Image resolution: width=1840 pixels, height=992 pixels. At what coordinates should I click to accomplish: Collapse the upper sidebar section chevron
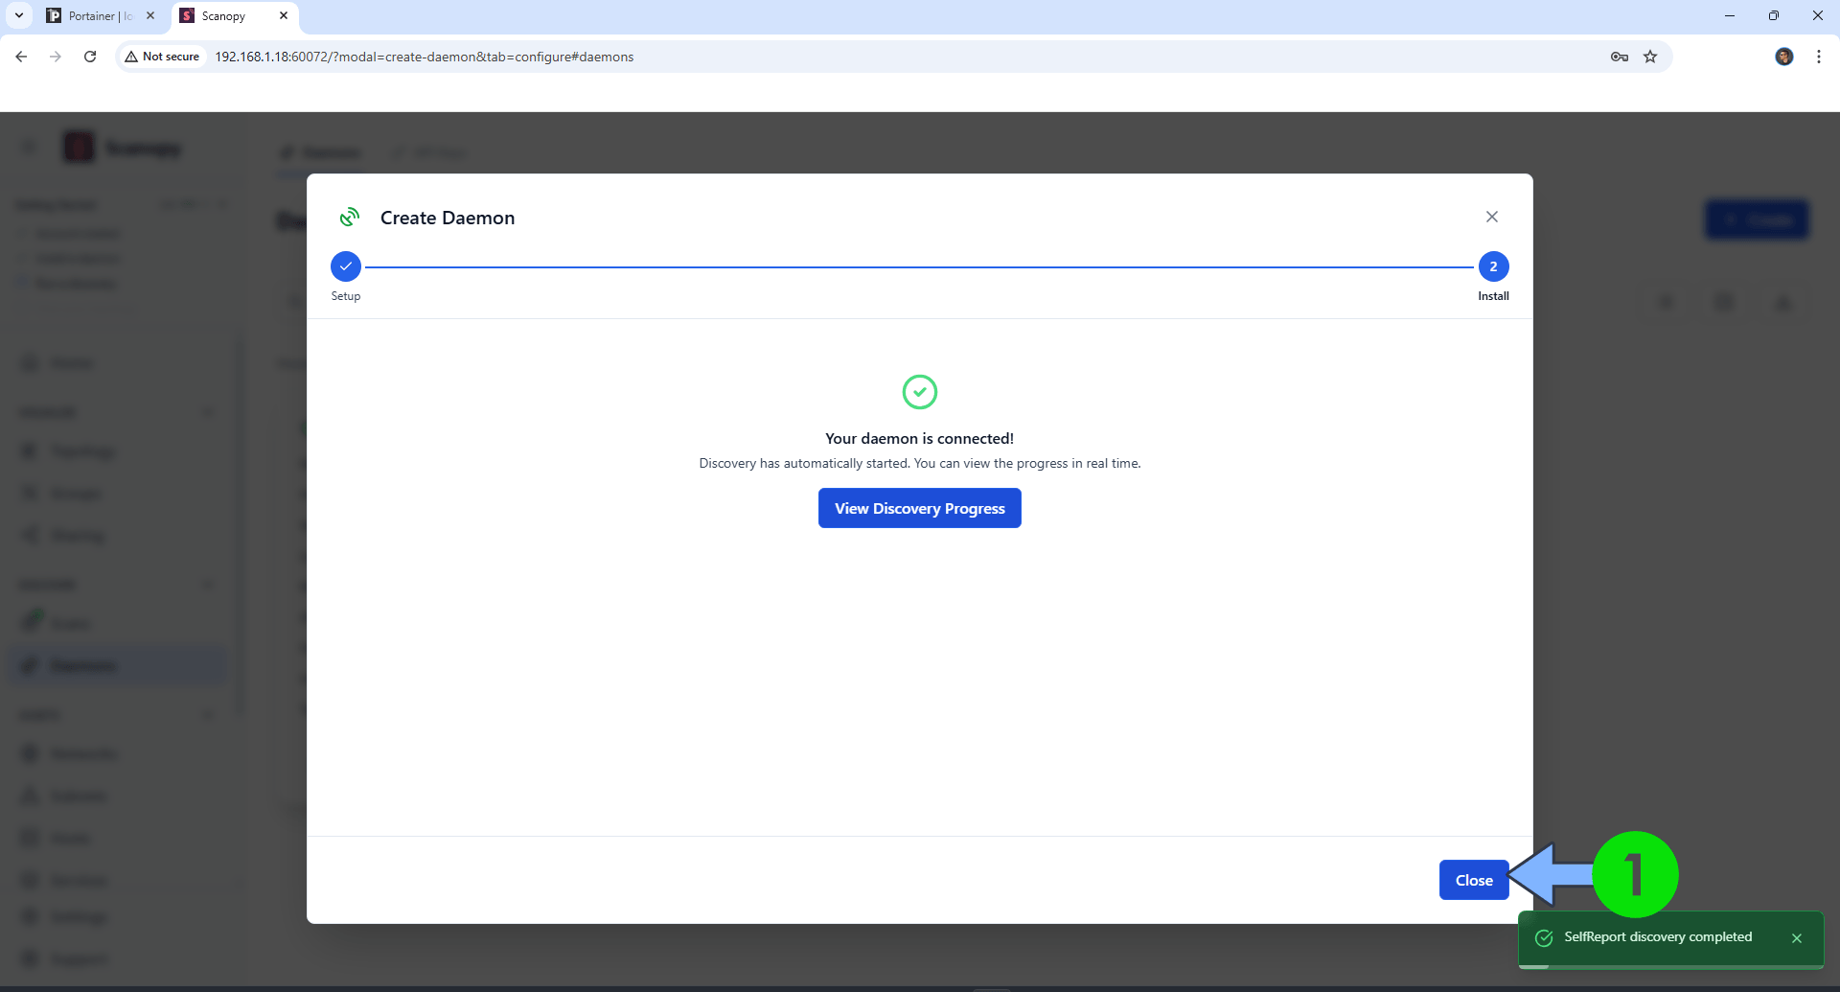tap(209, 411)
